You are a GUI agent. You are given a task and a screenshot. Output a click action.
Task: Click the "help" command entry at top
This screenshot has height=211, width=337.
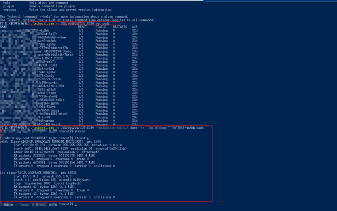point(7,3)
